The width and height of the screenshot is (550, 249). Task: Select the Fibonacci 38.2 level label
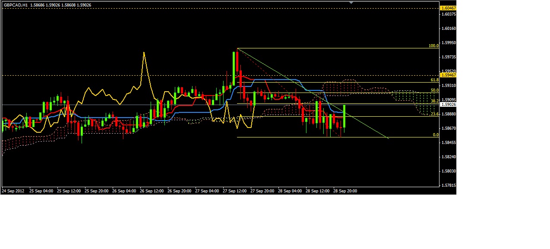[435, 101]
